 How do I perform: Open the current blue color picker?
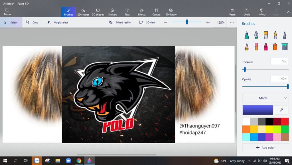[257, 110]
